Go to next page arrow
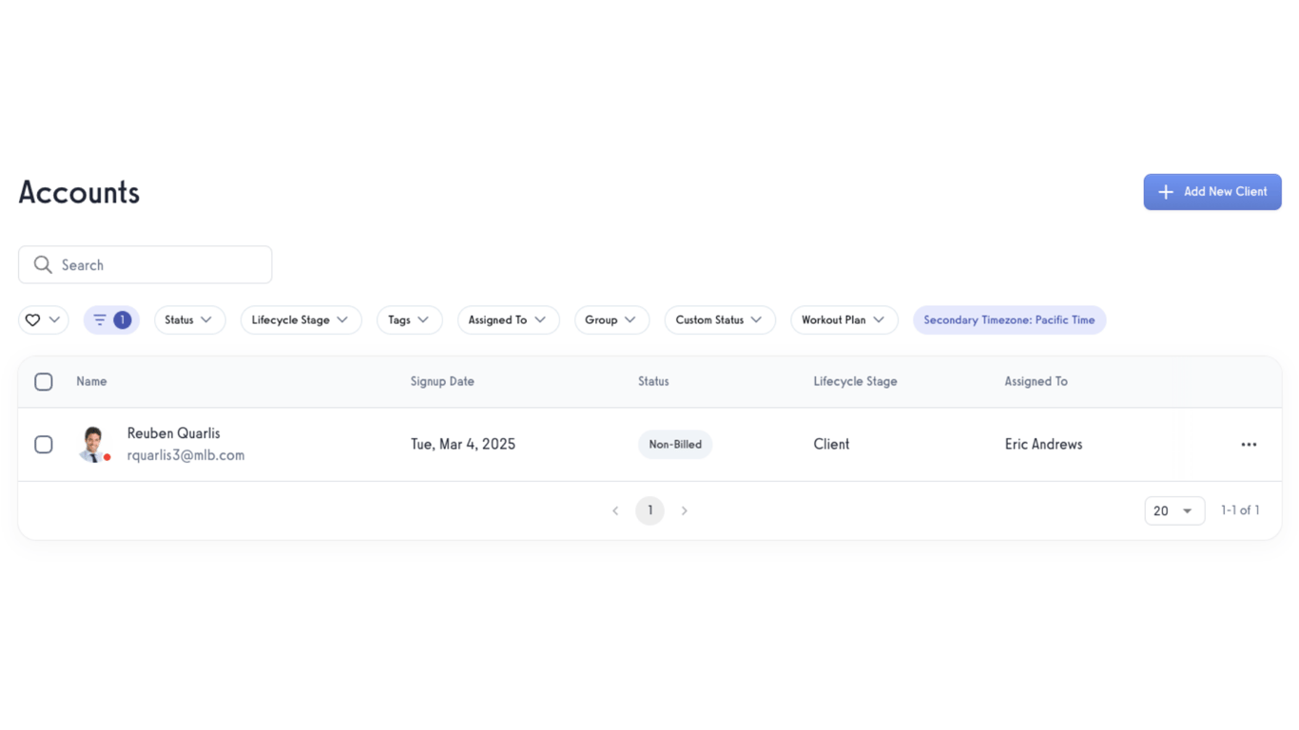The width and height of the screenshot is (1299, 730). tap(685, 511)
